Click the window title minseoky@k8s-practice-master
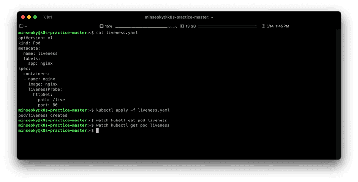Viewport: 358px width, 182px height. (179, 17)
